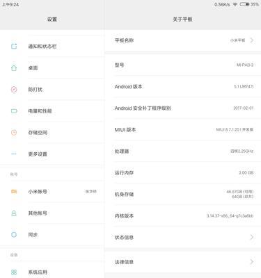The image size is (261, 278).
Task: Tap the MIUI 版本 row
Action: 183,130
